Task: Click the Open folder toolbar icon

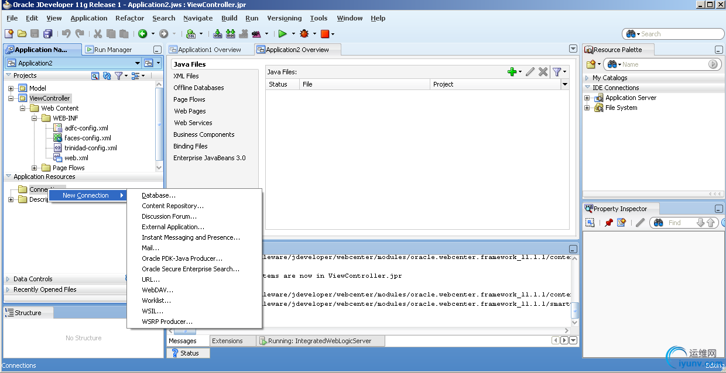Action: 22,34
